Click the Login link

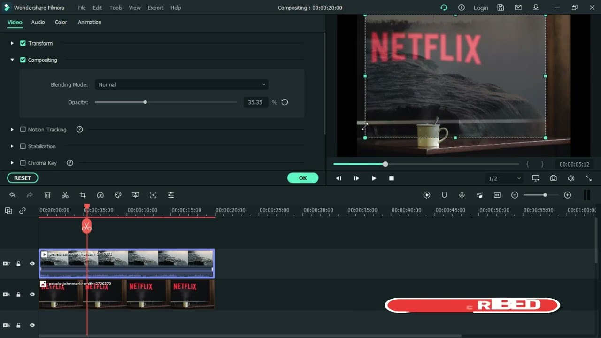[x=481, y=8]
